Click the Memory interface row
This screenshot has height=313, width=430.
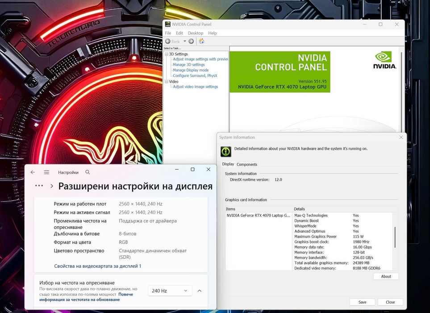point(343,252)
